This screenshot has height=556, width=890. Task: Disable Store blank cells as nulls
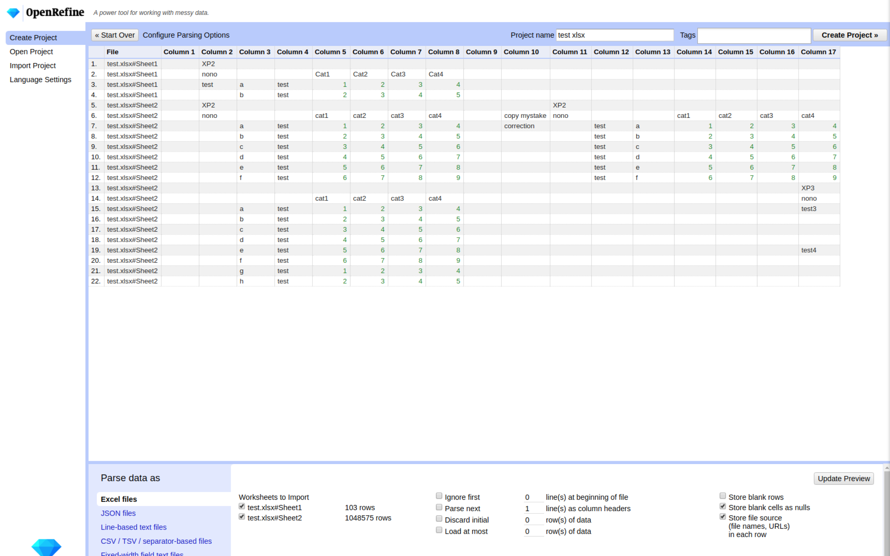pos(723,506)
